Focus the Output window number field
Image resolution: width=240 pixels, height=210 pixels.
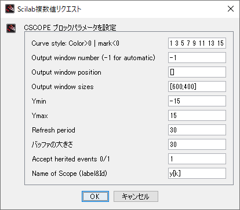pos(197,58)
